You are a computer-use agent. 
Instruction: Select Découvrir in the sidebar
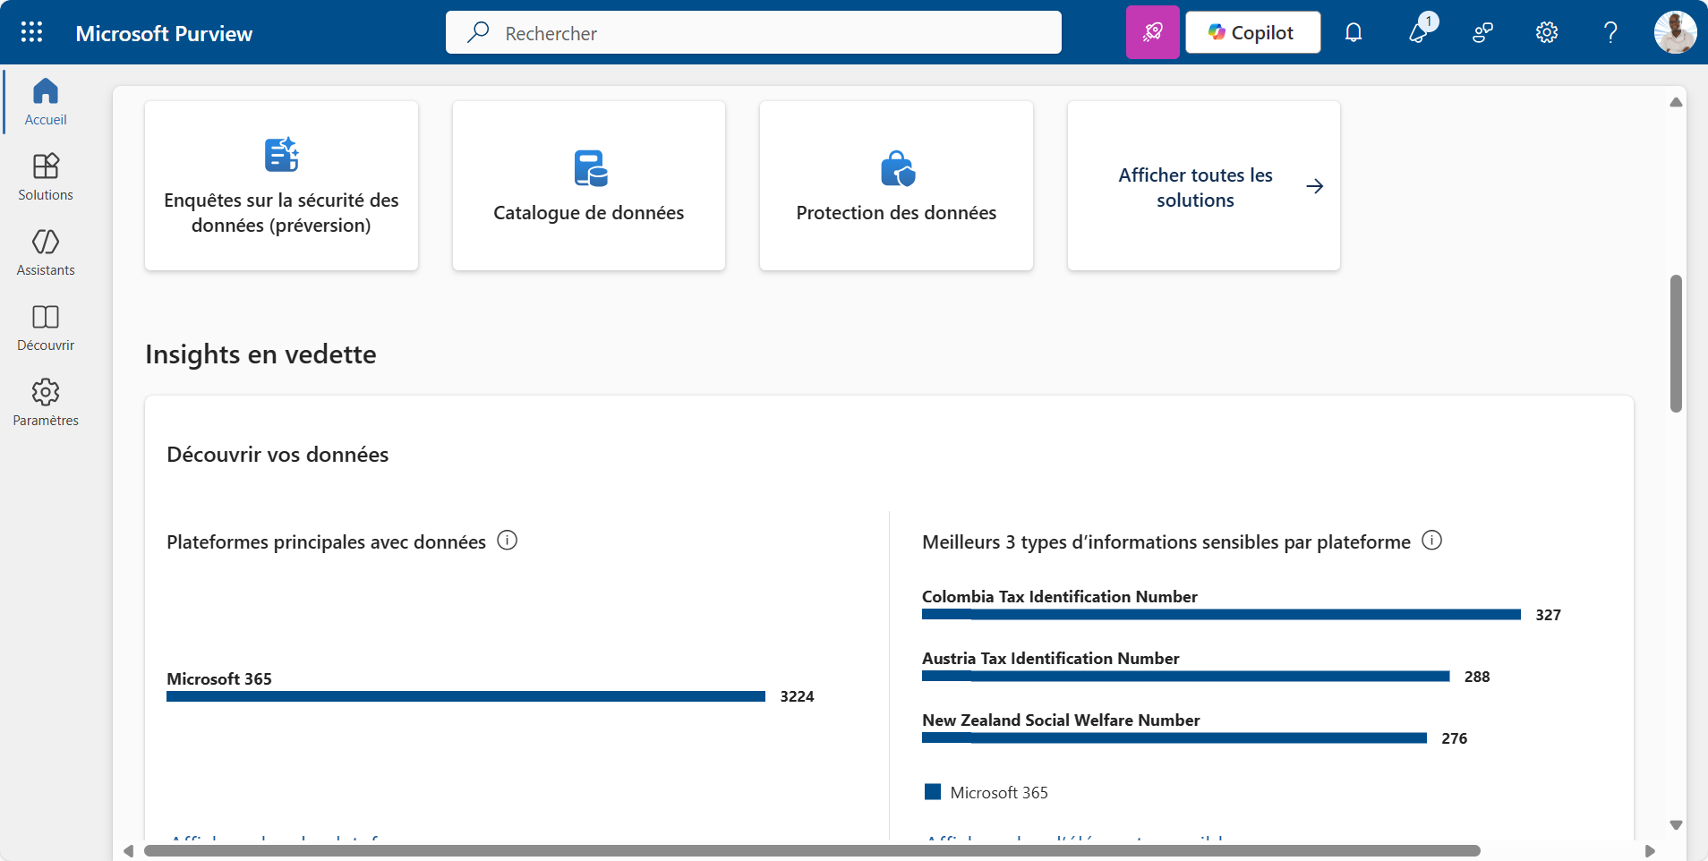[x=46, y=328]
